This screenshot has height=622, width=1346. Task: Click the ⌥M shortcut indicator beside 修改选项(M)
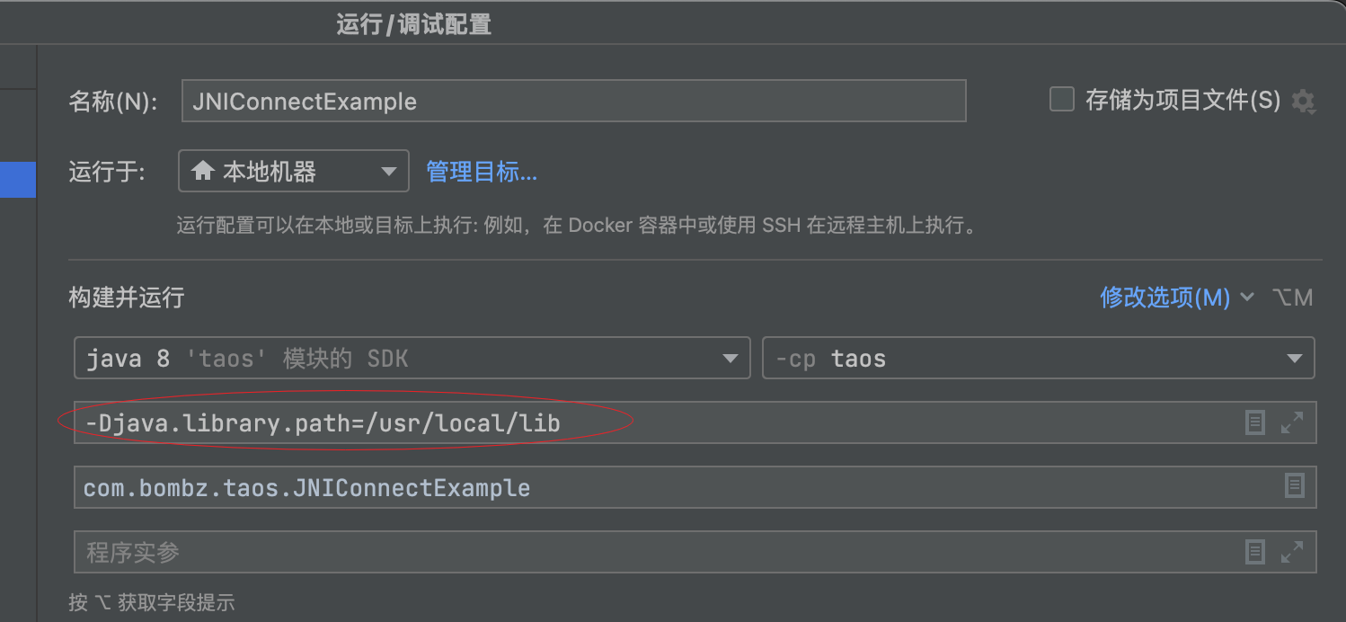coord(1293,298)
